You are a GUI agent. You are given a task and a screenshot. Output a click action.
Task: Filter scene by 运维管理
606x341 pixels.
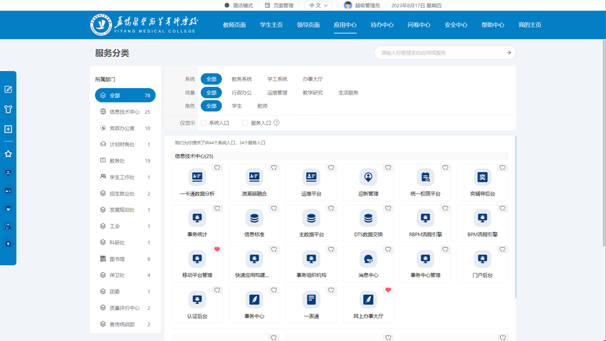[277, 93]
